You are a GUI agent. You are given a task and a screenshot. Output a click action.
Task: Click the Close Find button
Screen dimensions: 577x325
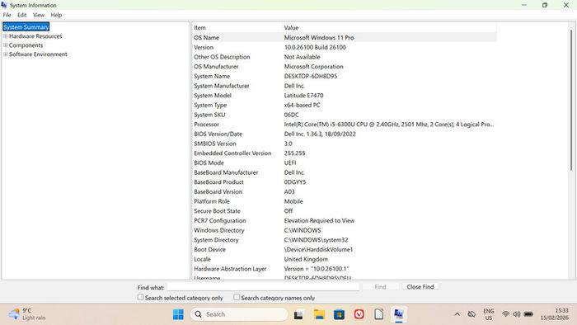coord(420,287)
